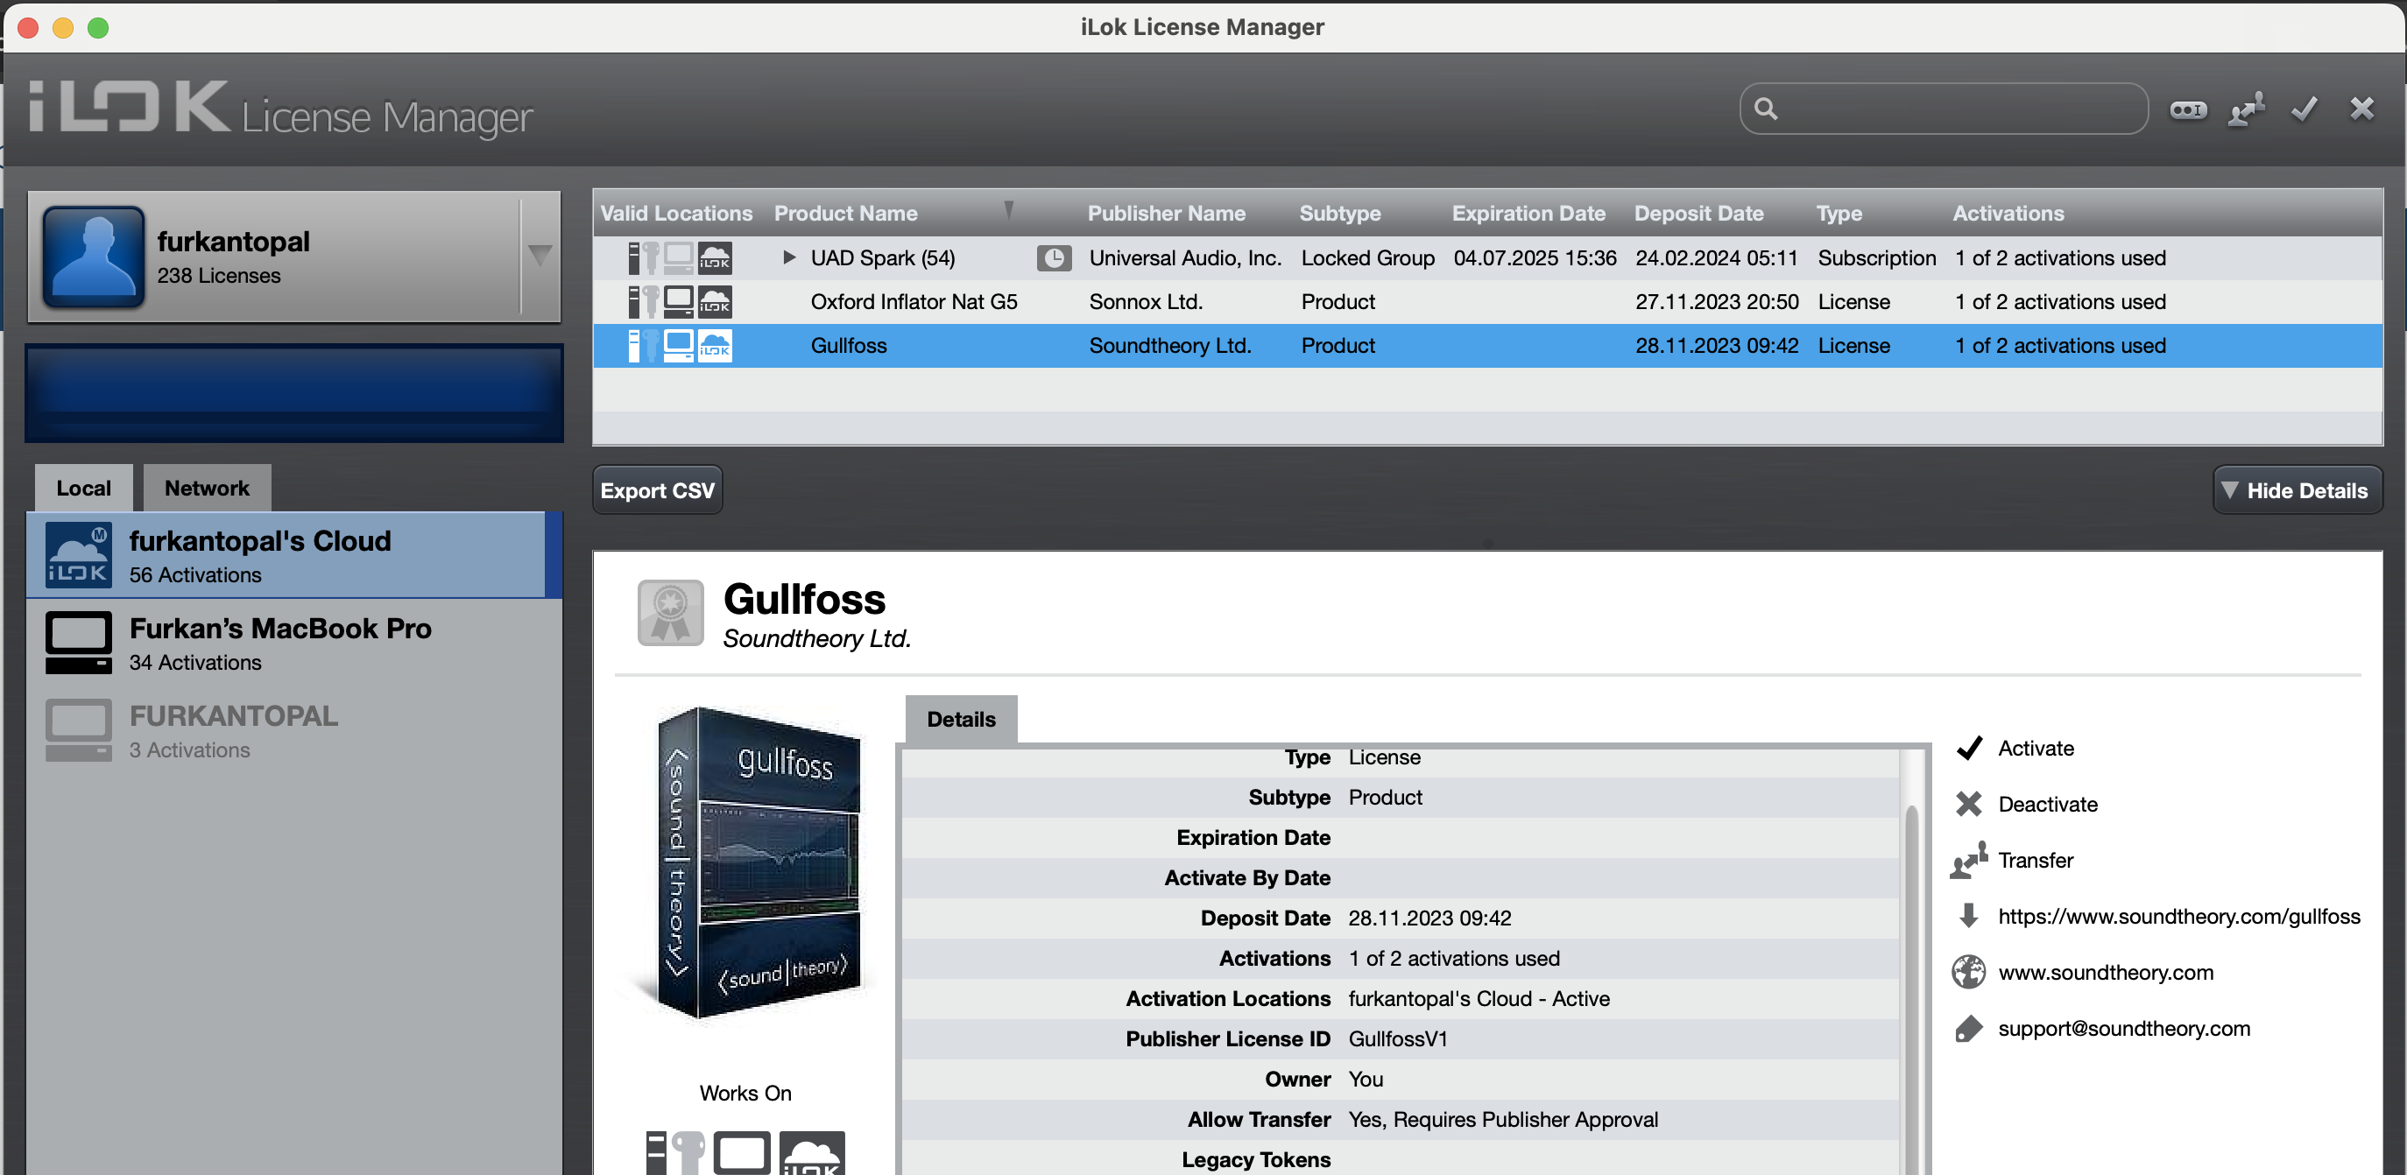Screen dimensions: 2407x1175
Task: Click the globe icon beside www.soundtheory.com
Action: pos(1968,973)
